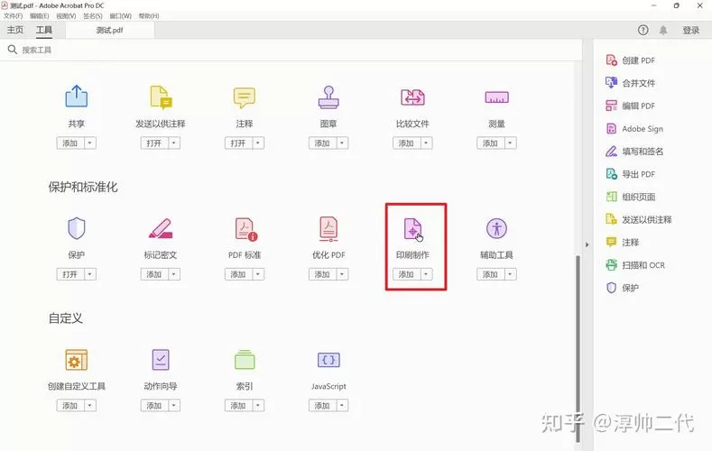Select the 动作向导 action wizard icon
Screen dimensions: 712x451
tap(161, 360)
